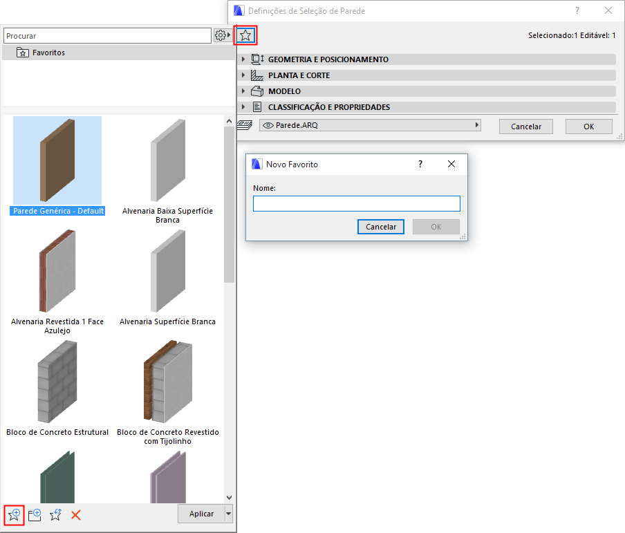Select Parede Genérica - Default thumbnail

(57, 160)
